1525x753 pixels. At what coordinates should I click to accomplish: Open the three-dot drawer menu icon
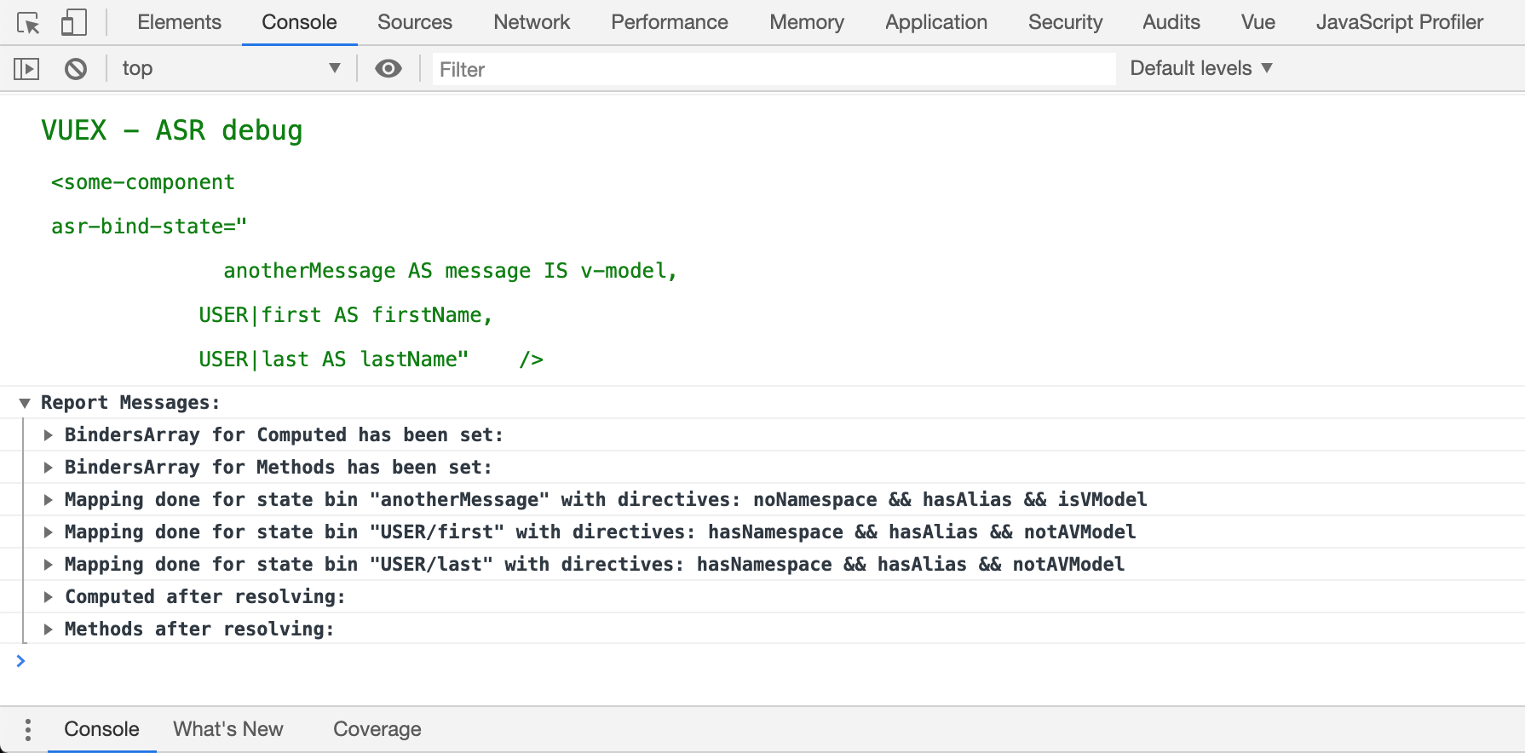pyautogui.click(x=28, y=729)
